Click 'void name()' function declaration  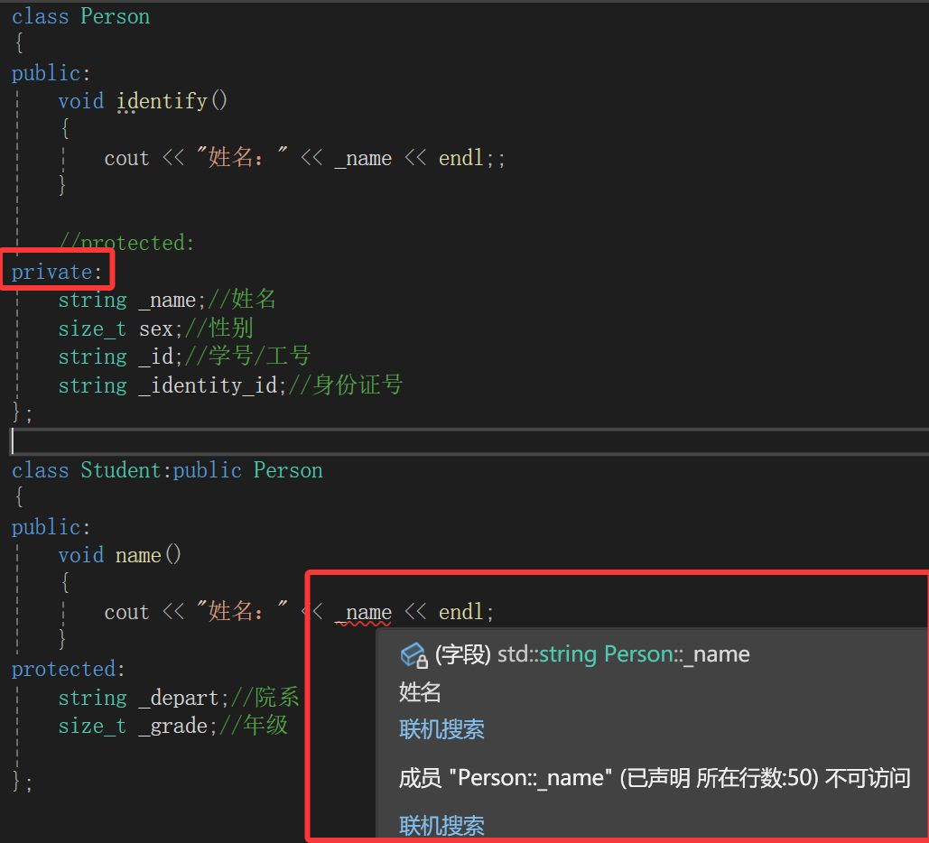[x=120, y=555]
